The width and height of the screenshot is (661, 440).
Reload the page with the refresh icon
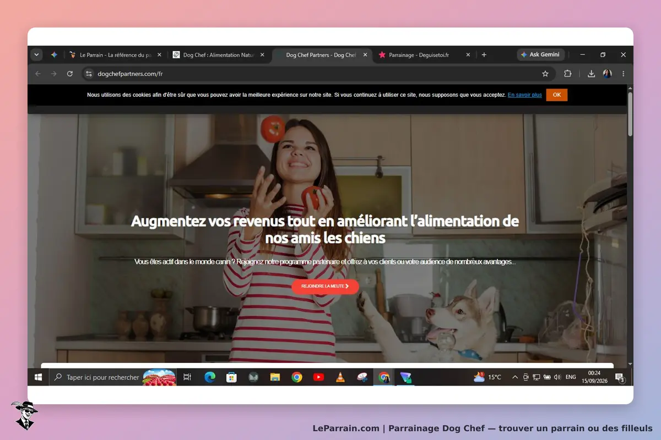click(x=70, y=74)
